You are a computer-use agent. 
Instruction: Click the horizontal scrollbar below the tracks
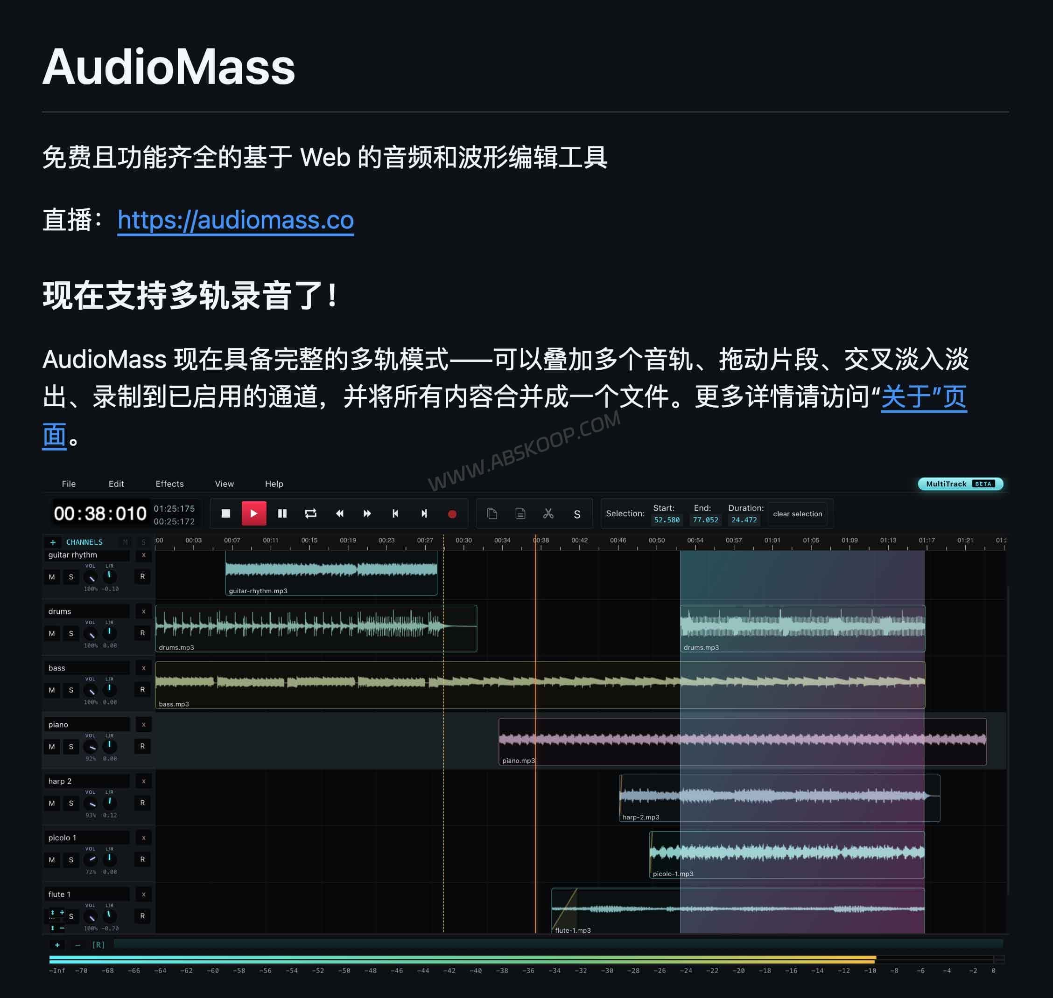click(558, 943)
